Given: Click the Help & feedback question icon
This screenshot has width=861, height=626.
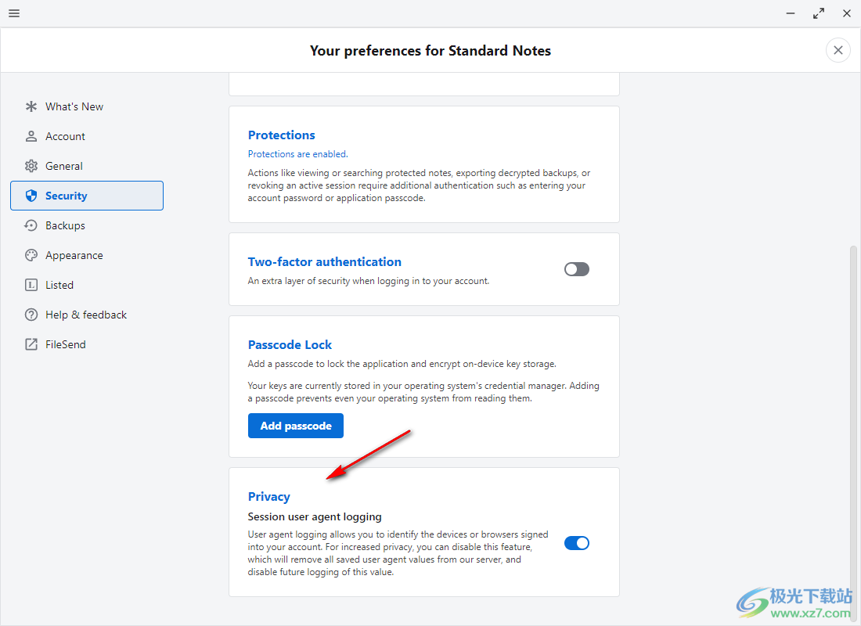Looking at the screenshot, I should [31, 315].
